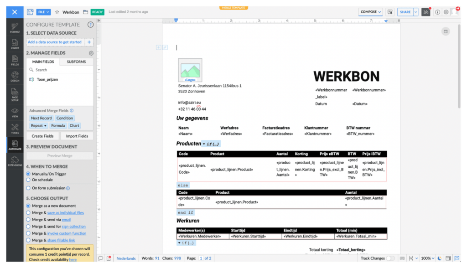Open the Extensions sidebar tool
The width and height of the screenshot is (467, 268).
coord(15,161)
